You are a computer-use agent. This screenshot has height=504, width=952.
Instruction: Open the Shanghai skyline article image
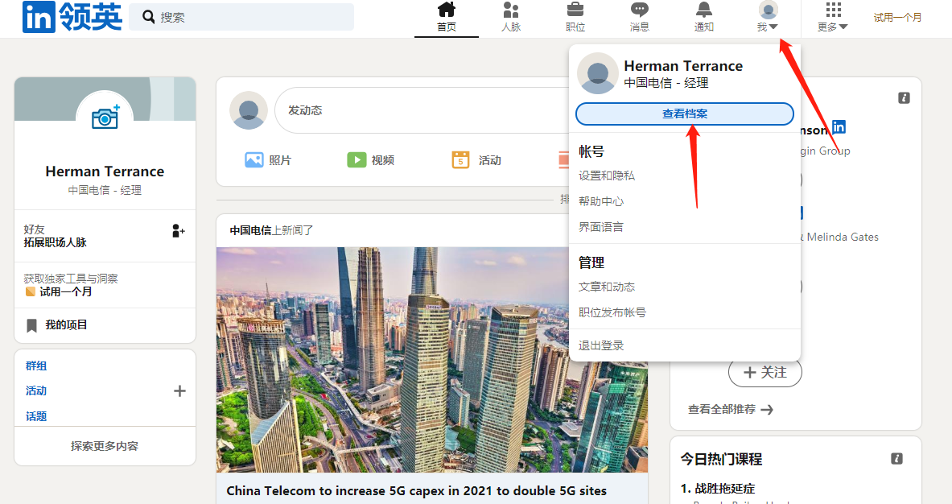coord(431,359)
